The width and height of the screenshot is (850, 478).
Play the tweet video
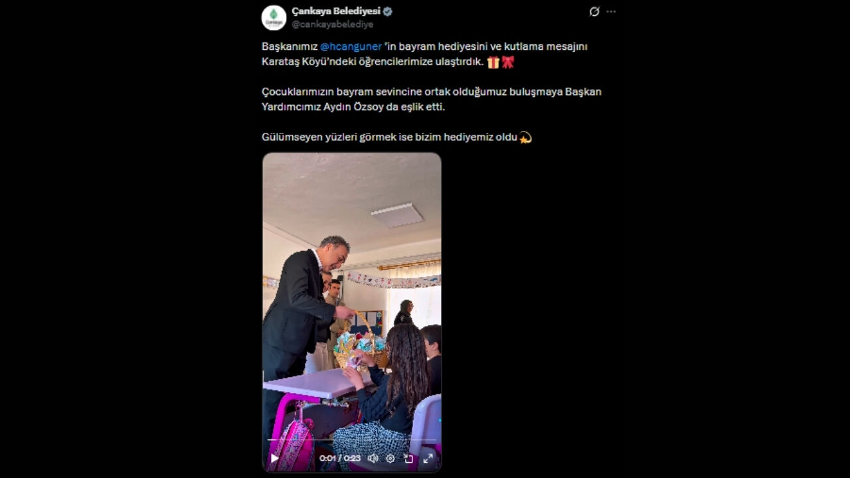click(275, 458)
